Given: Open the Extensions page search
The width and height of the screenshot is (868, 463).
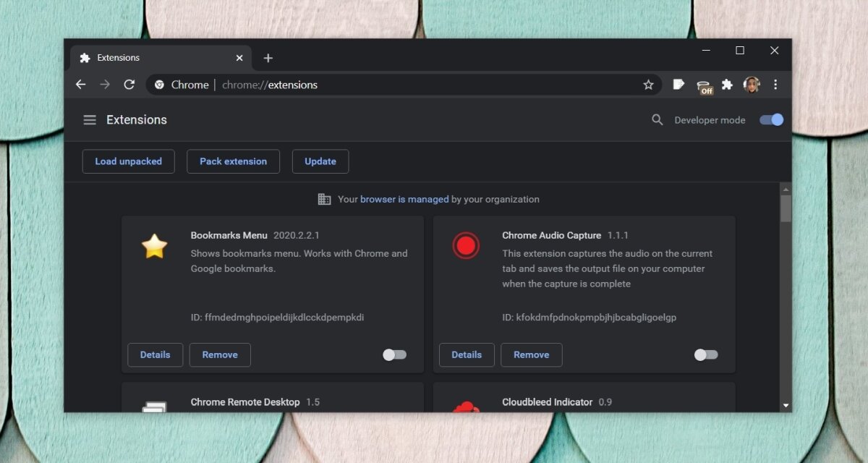Looking at the screenshot, I should [x=657, y=119].
